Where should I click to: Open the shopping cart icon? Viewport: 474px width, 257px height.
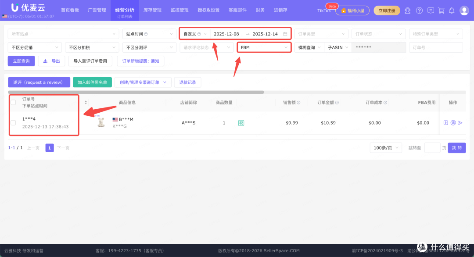442,11
